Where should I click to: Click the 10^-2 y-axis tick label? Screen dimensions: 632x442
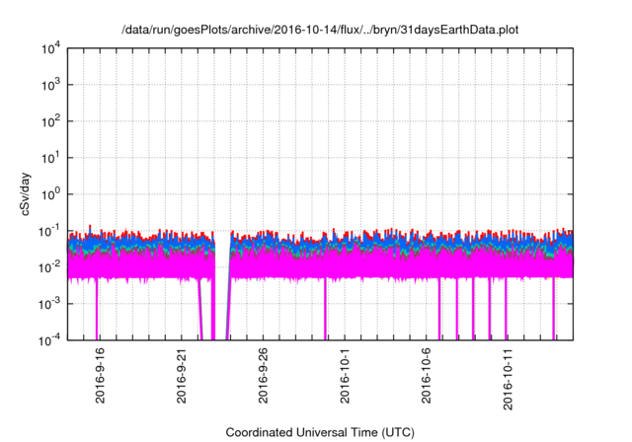click(49, 267)
